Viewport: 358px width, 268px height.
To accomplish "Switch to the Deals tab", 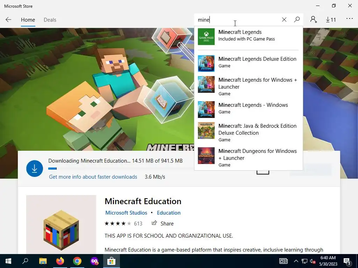I will click(50, 20).
